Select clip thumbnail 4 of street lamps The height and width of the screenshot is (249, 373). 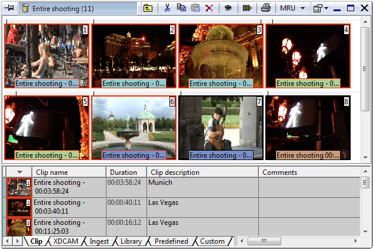pos(308,56)
